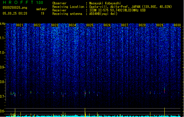Click time marker 0026
This screenshot has height=117, width=184.
[107, 25]
